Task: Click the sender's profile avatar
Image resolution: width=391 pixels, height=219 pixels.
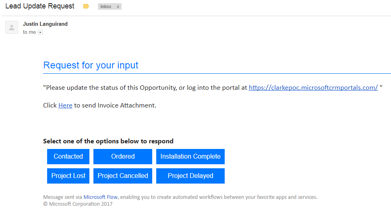Action: (12, 27)
